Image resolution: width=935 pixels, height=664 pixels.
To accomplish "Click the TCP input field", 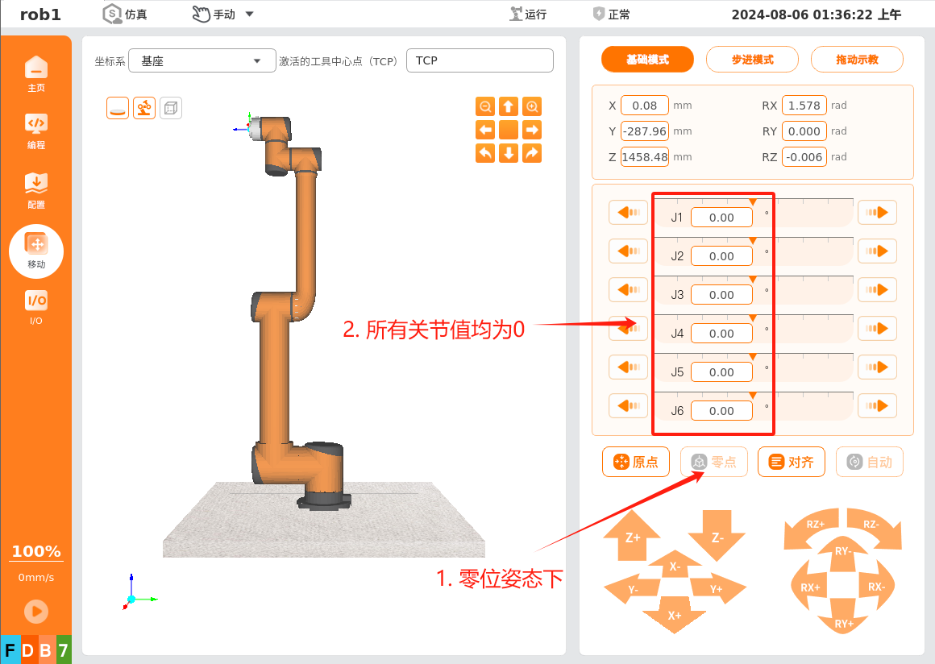I will click(480, 60).
